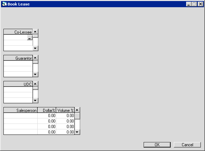
Task: Confirm the lease with OK button
Action: coord(157,145)
